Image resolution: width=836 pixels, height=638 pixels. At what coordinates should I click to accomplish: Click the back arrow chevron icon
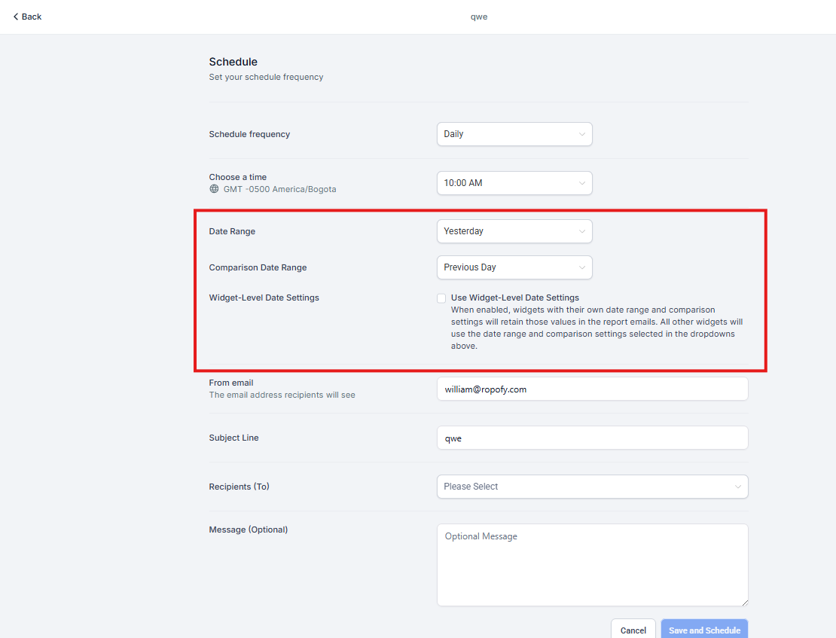16,17
